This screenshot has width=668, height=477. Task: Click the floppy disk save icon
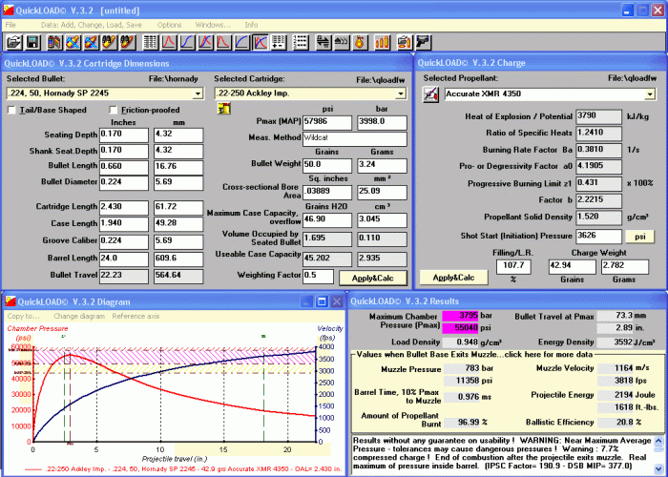click(x=32, y=42)
